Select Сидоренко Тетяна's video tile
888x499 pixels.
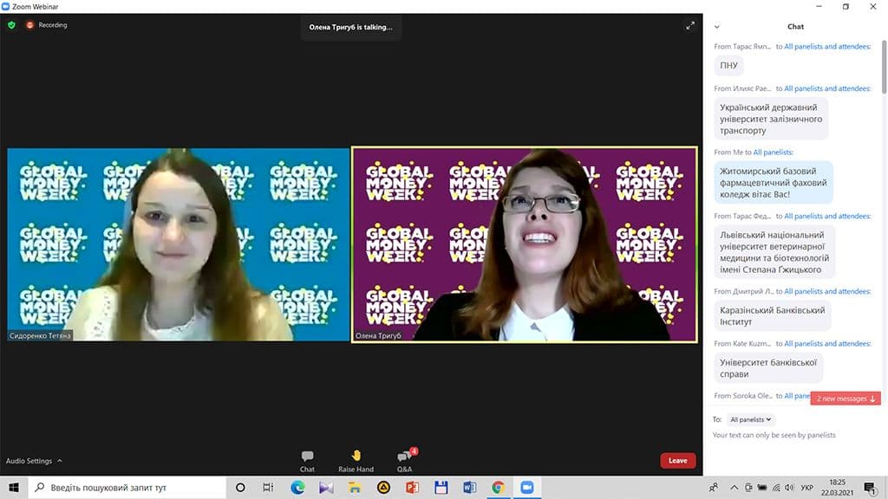179,244
